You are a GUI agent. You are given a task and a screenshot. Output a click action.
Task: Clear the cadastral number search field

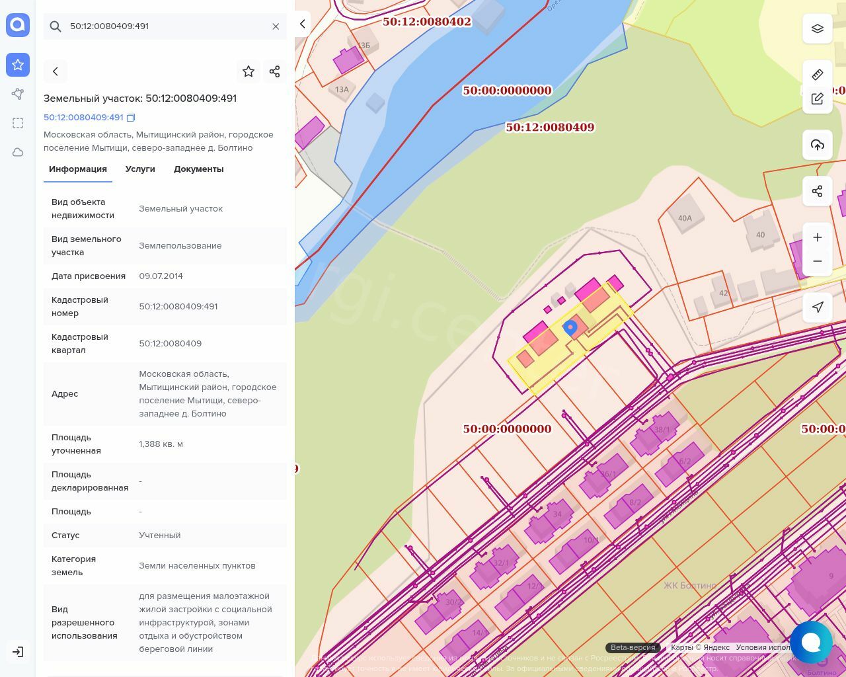(276, 26)
